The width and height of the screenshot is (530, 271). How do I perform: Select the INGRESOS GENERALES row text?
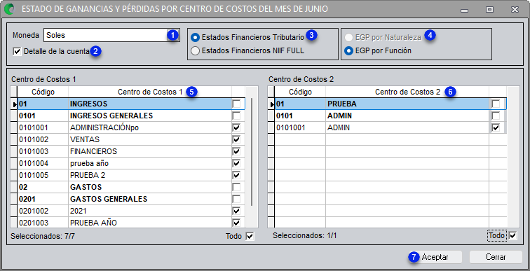pos(111,116)
